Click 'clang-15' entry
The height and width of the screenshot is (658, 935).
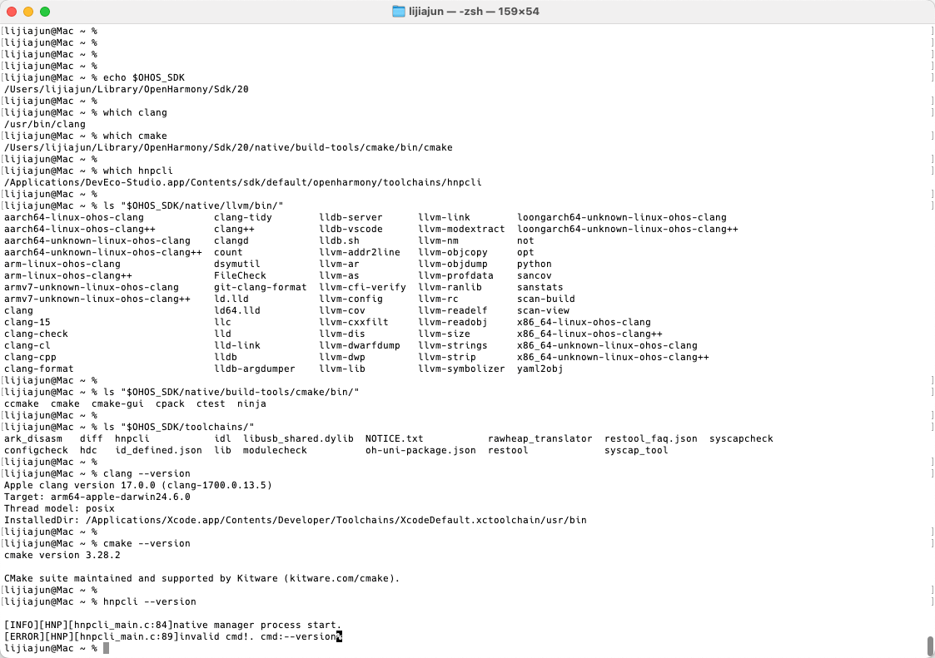[x=27, y=323]
